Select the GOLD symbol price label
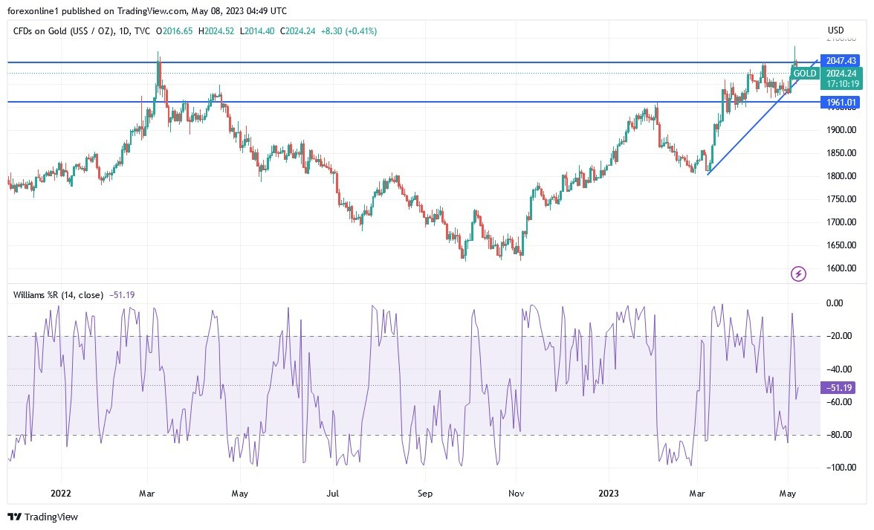The width and height of the screenshot is (874, 530). [x=804, y=74]
